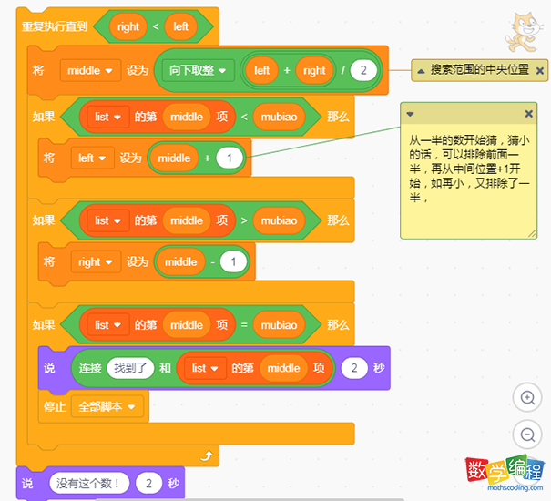Click mubiao variable in the equals condition

point(279,325)
